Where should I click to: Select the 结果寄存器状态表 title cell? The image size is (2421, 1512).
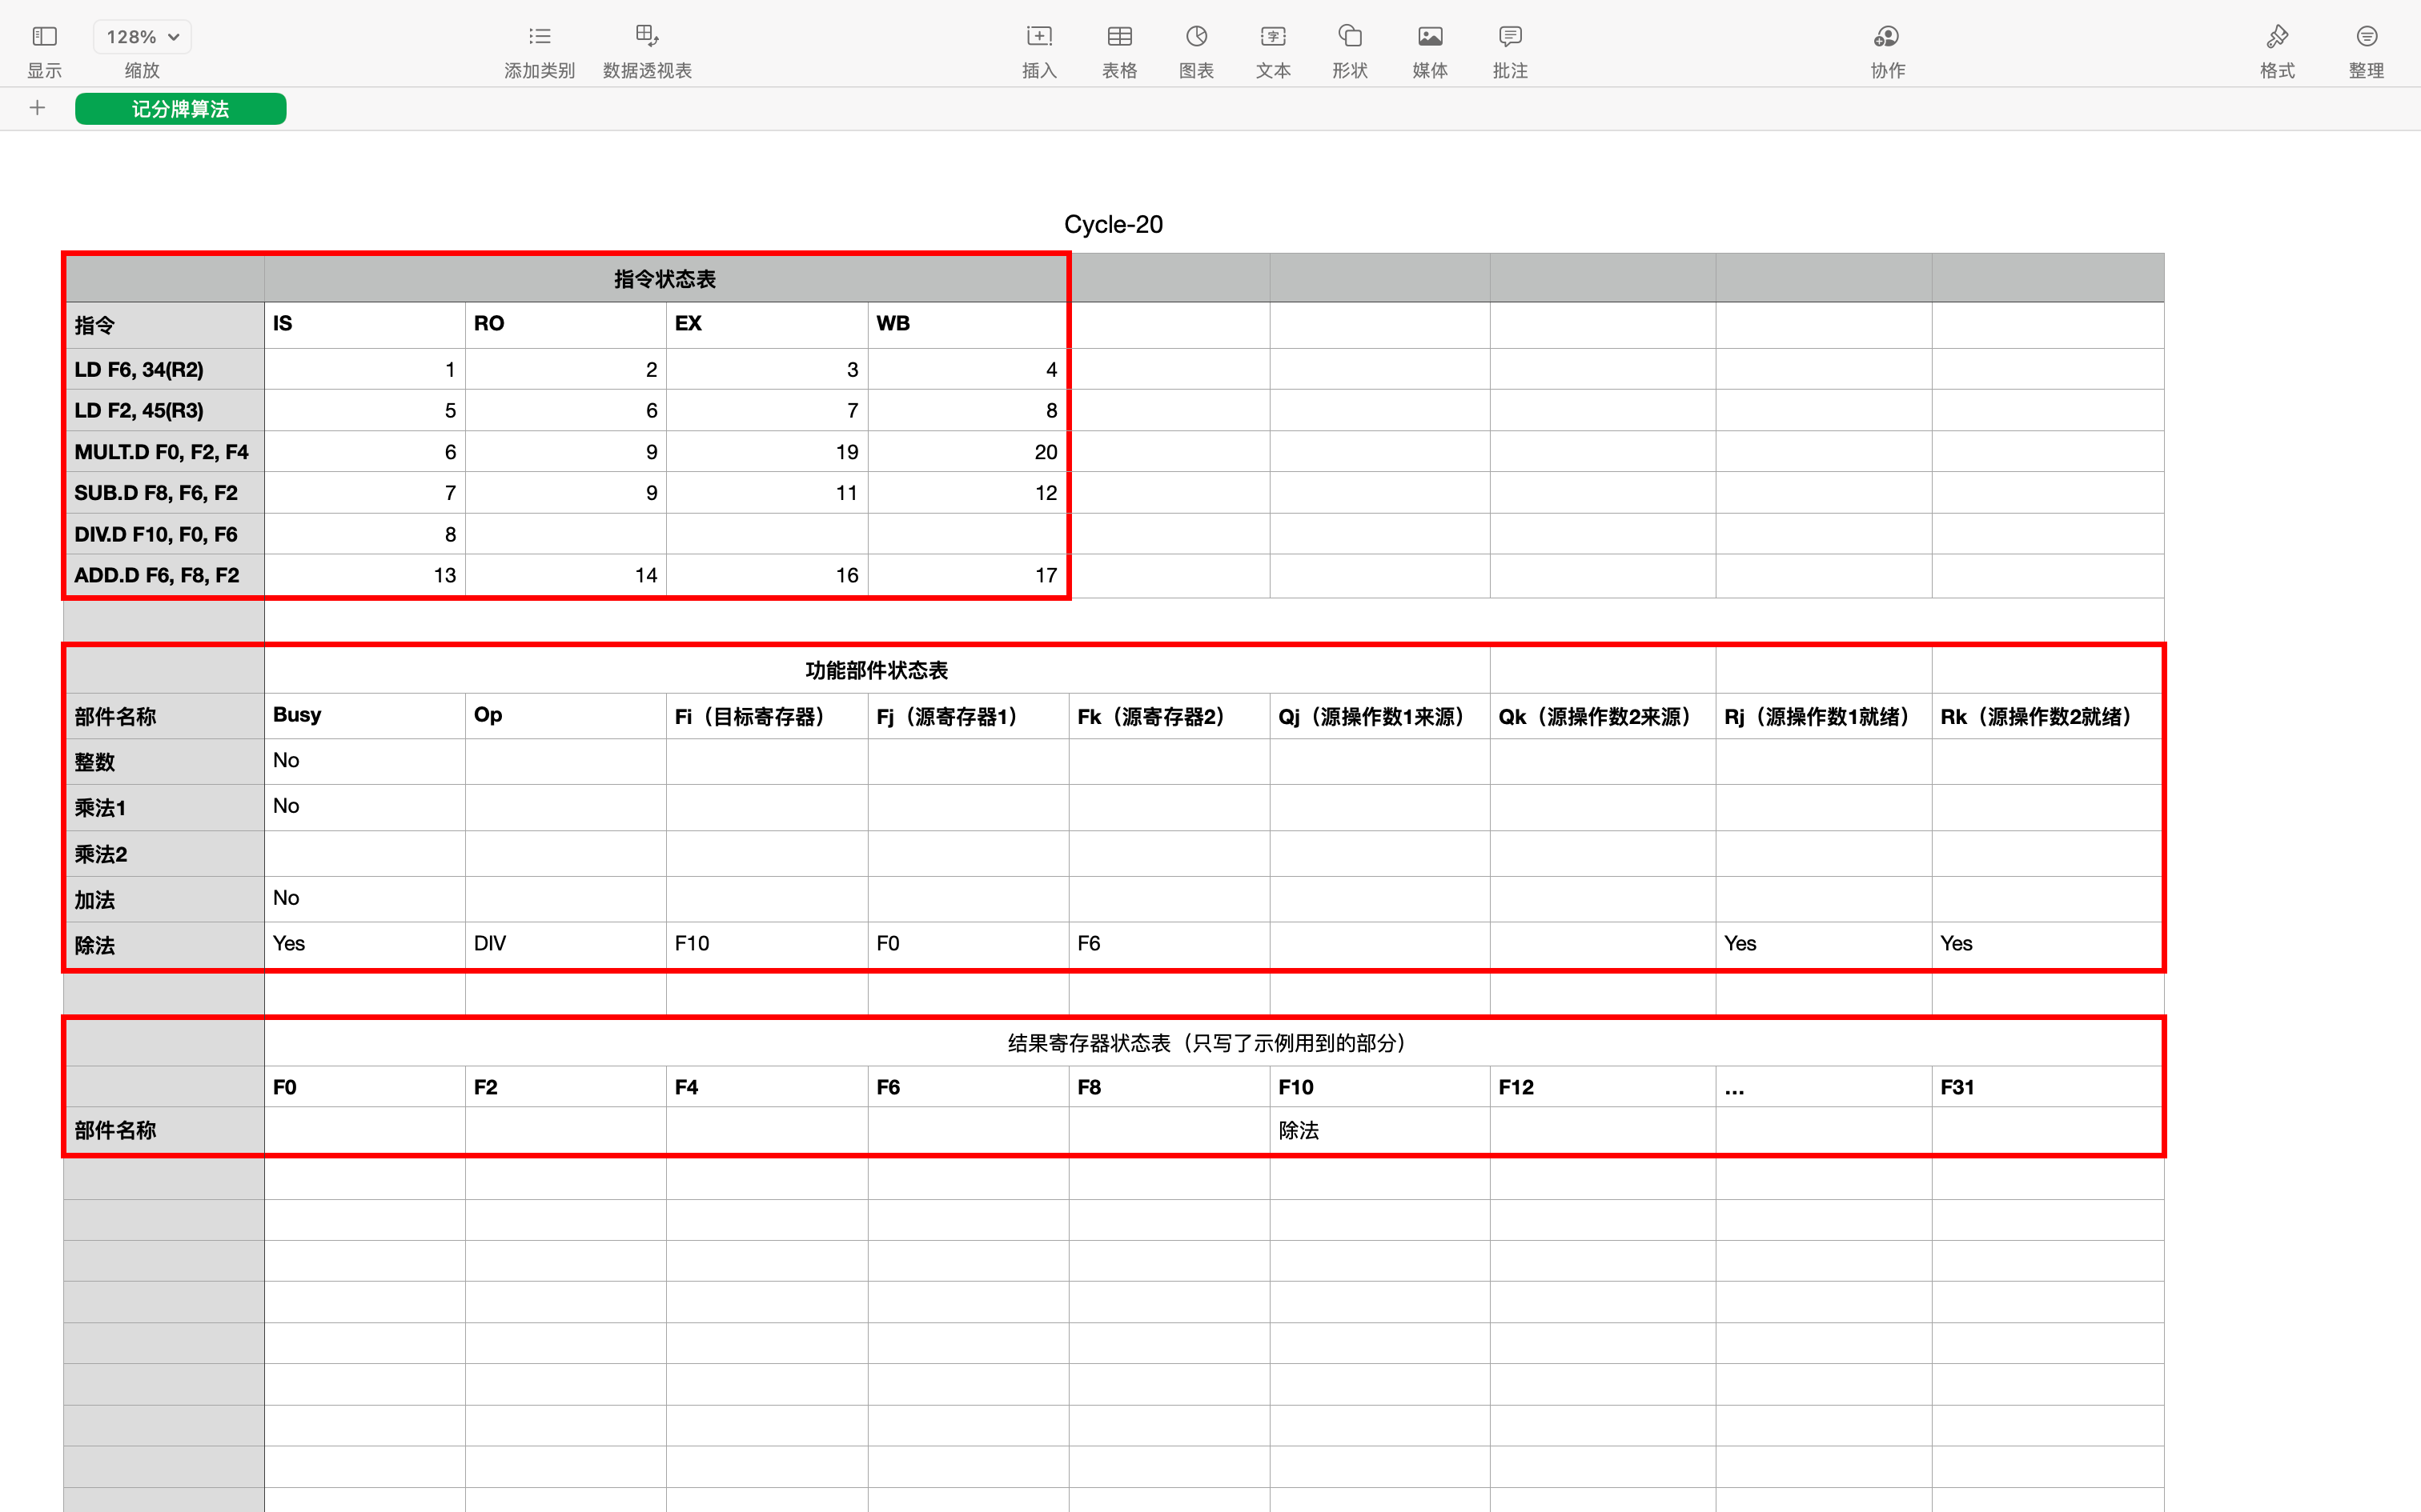tap(1214, 1043)
